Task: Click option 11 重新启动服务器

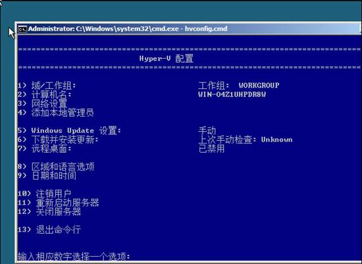Action: [x=58, y=203]
